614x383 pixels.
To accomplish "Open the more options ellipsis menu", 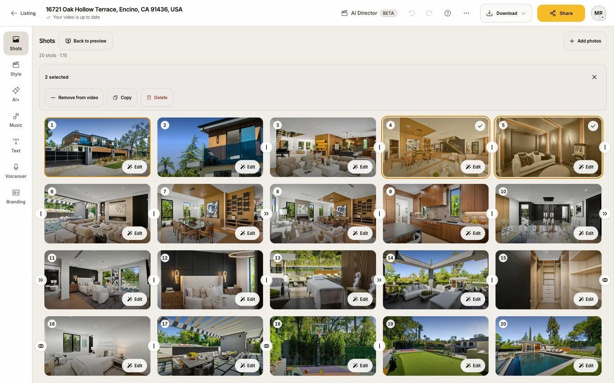I will pos(466,13).
